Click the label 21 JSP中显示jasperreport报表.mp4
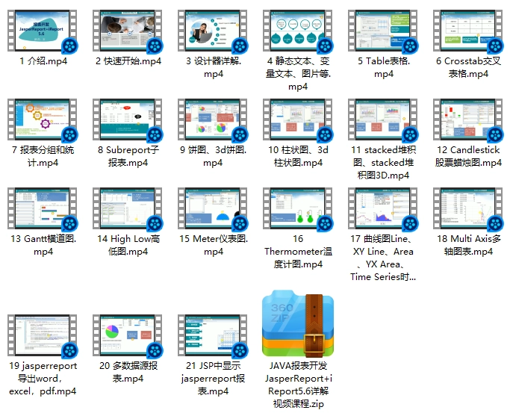 [213, 379]
